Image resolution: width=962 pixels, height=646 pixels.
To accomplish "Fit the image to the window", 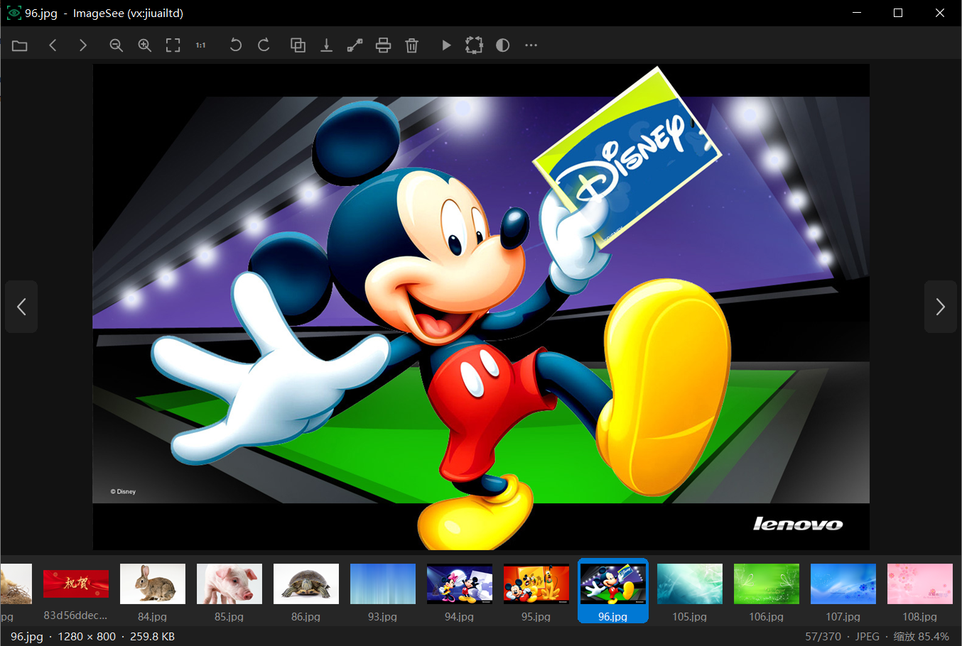I will pos(173,45).
